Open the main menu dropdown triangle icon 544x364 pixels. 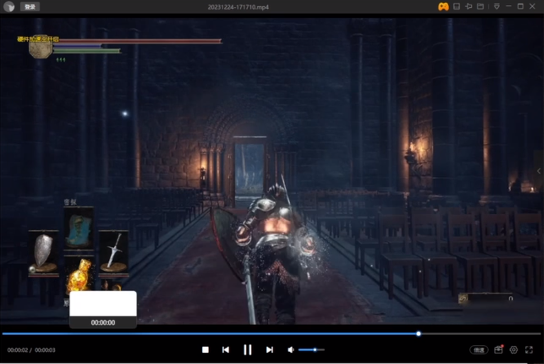[497, 6]
